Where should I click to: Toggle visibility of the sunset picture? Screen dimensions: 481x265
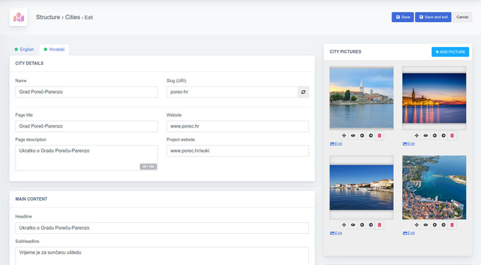coord(425,136)
